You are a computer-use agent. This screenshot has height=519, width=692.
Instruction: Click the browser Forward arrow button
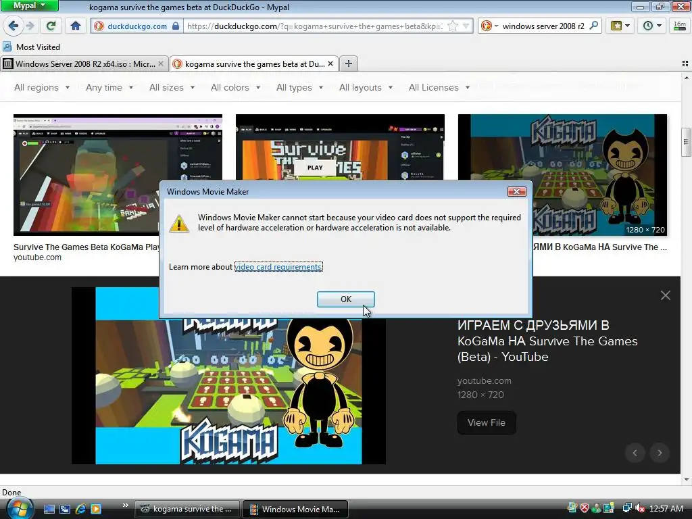(x=30, y=26)
